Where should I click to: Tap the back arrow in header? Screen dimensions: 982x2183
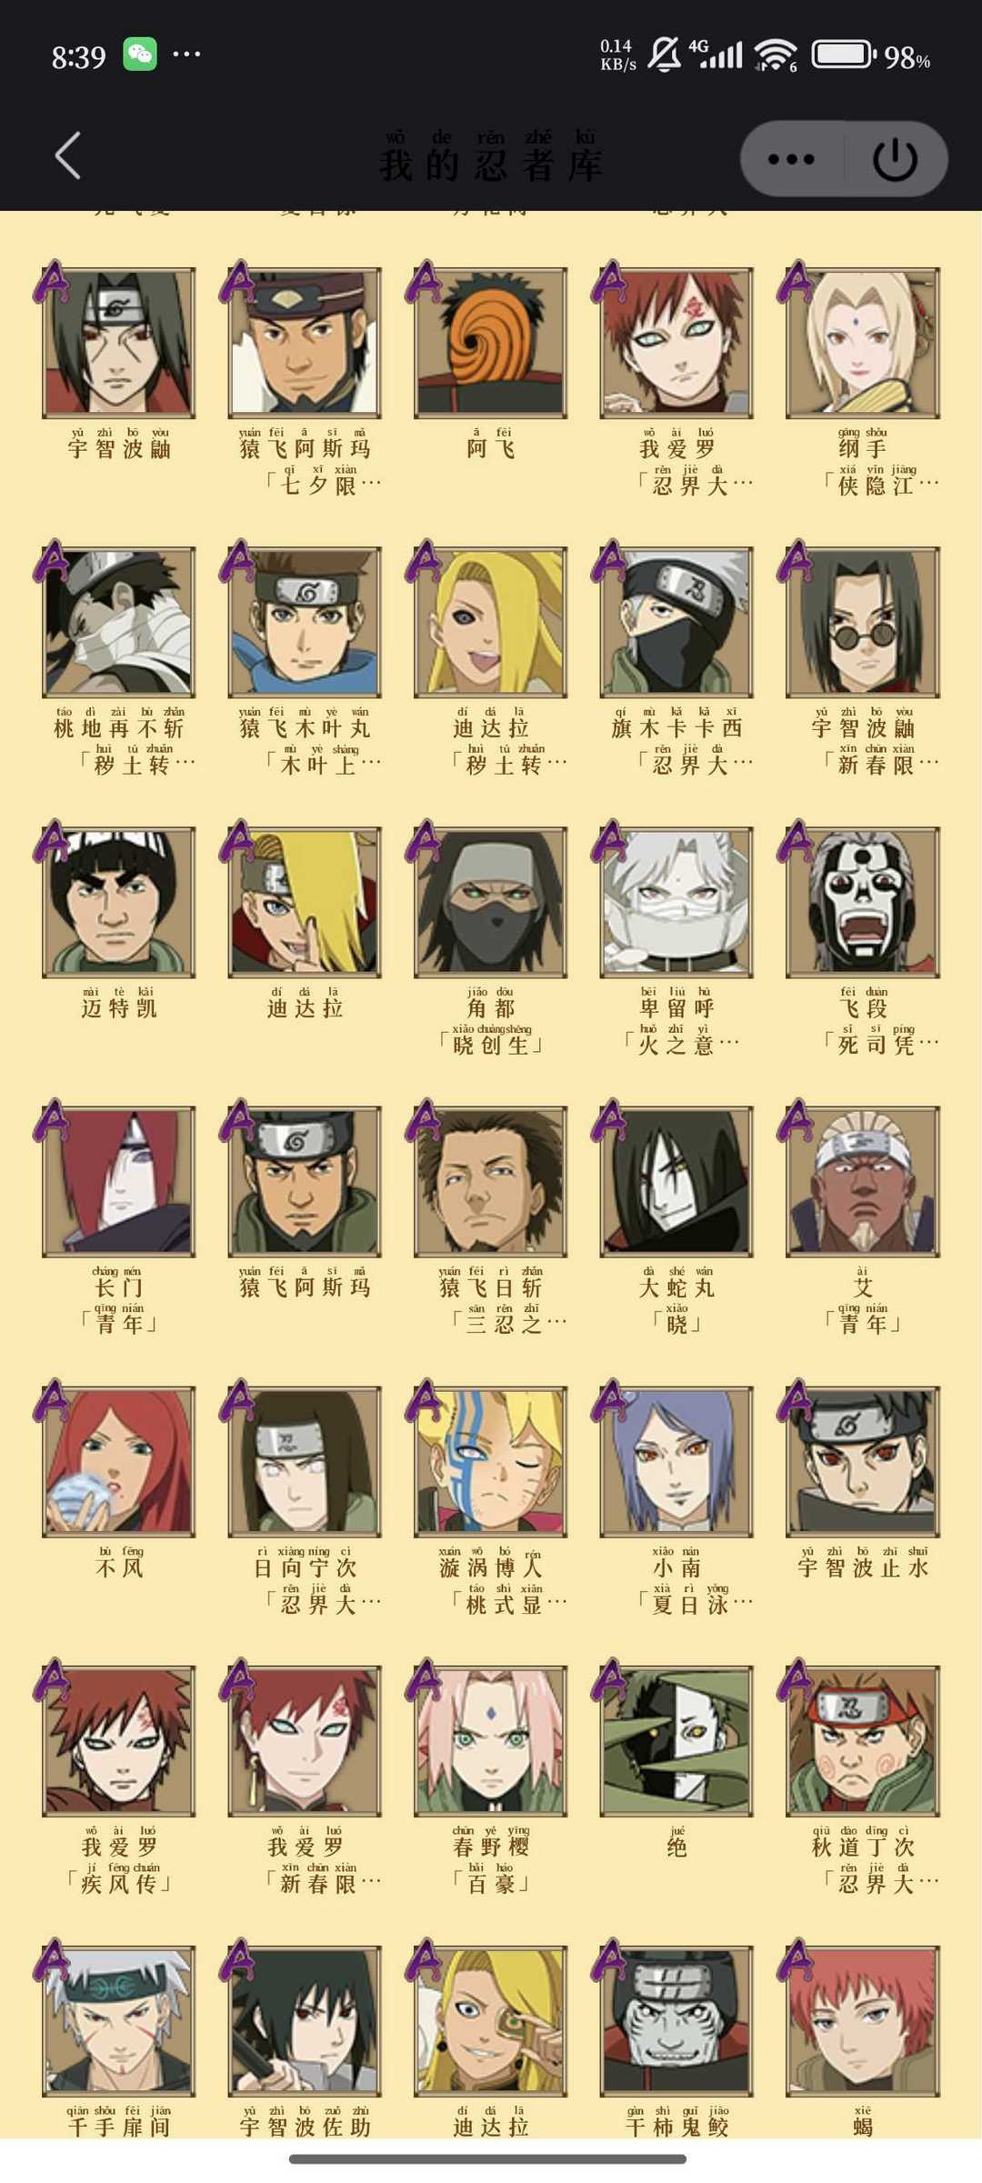[x=68, y=155]
